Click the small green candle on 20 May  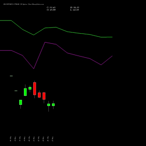30,88
